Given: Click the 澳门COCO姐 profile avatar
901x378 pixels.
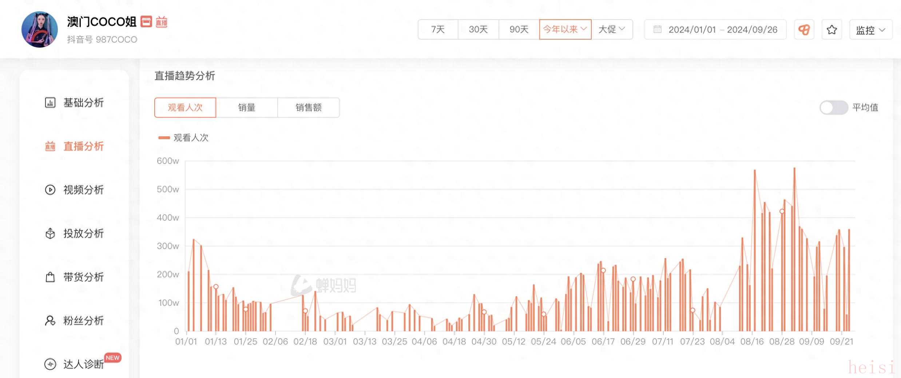Looking at the screenshot, I should point(40,29).
